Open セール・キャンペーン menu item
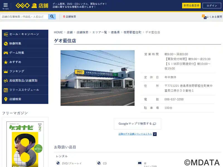 [x=25, y=34]
